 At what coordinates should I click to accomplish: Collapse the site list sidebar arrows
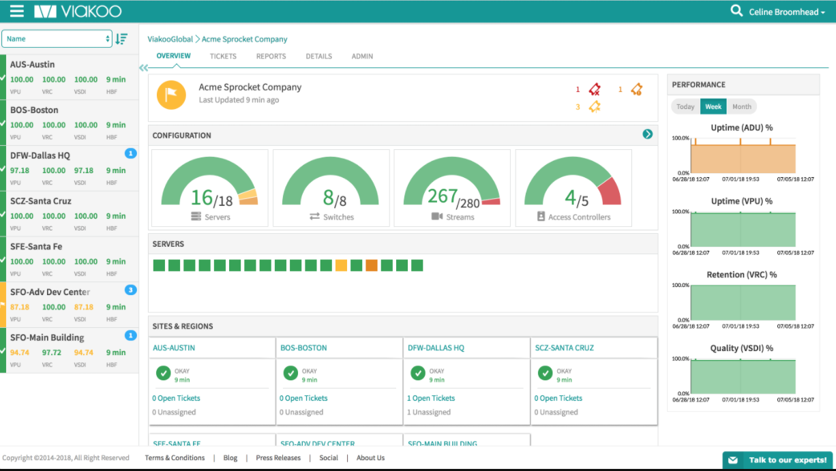143,67
